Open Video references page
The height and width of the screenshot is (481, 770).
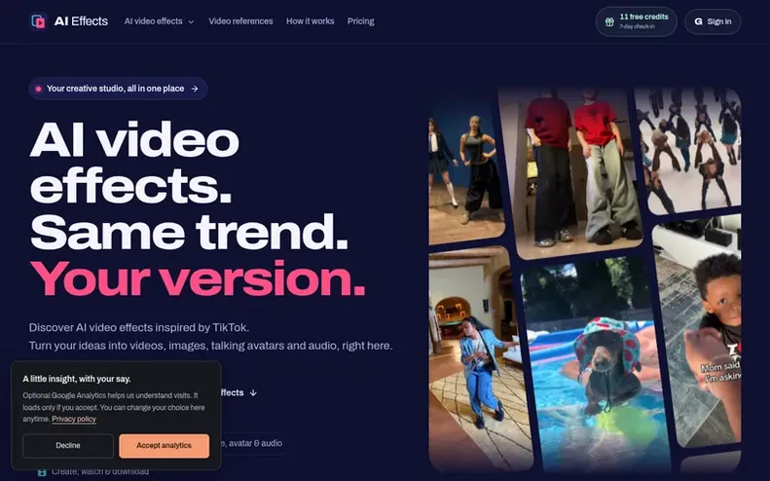coord(240,21)
